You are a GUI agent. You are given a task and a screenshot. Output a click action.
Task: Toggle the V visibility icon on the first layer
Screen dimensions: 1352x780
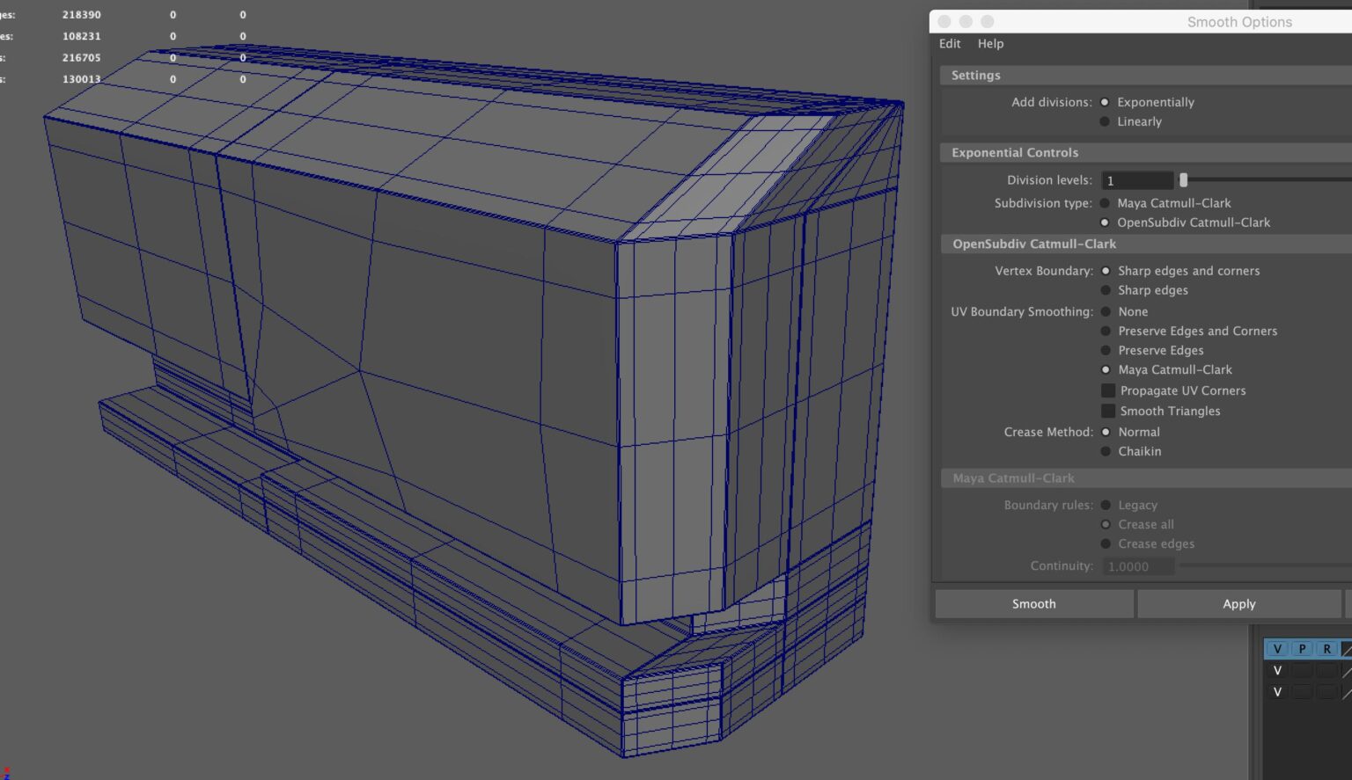point(1277,670)
